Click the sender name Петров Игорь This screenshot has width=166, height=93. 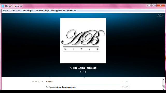pyautogui.click(x=37, y=81)
